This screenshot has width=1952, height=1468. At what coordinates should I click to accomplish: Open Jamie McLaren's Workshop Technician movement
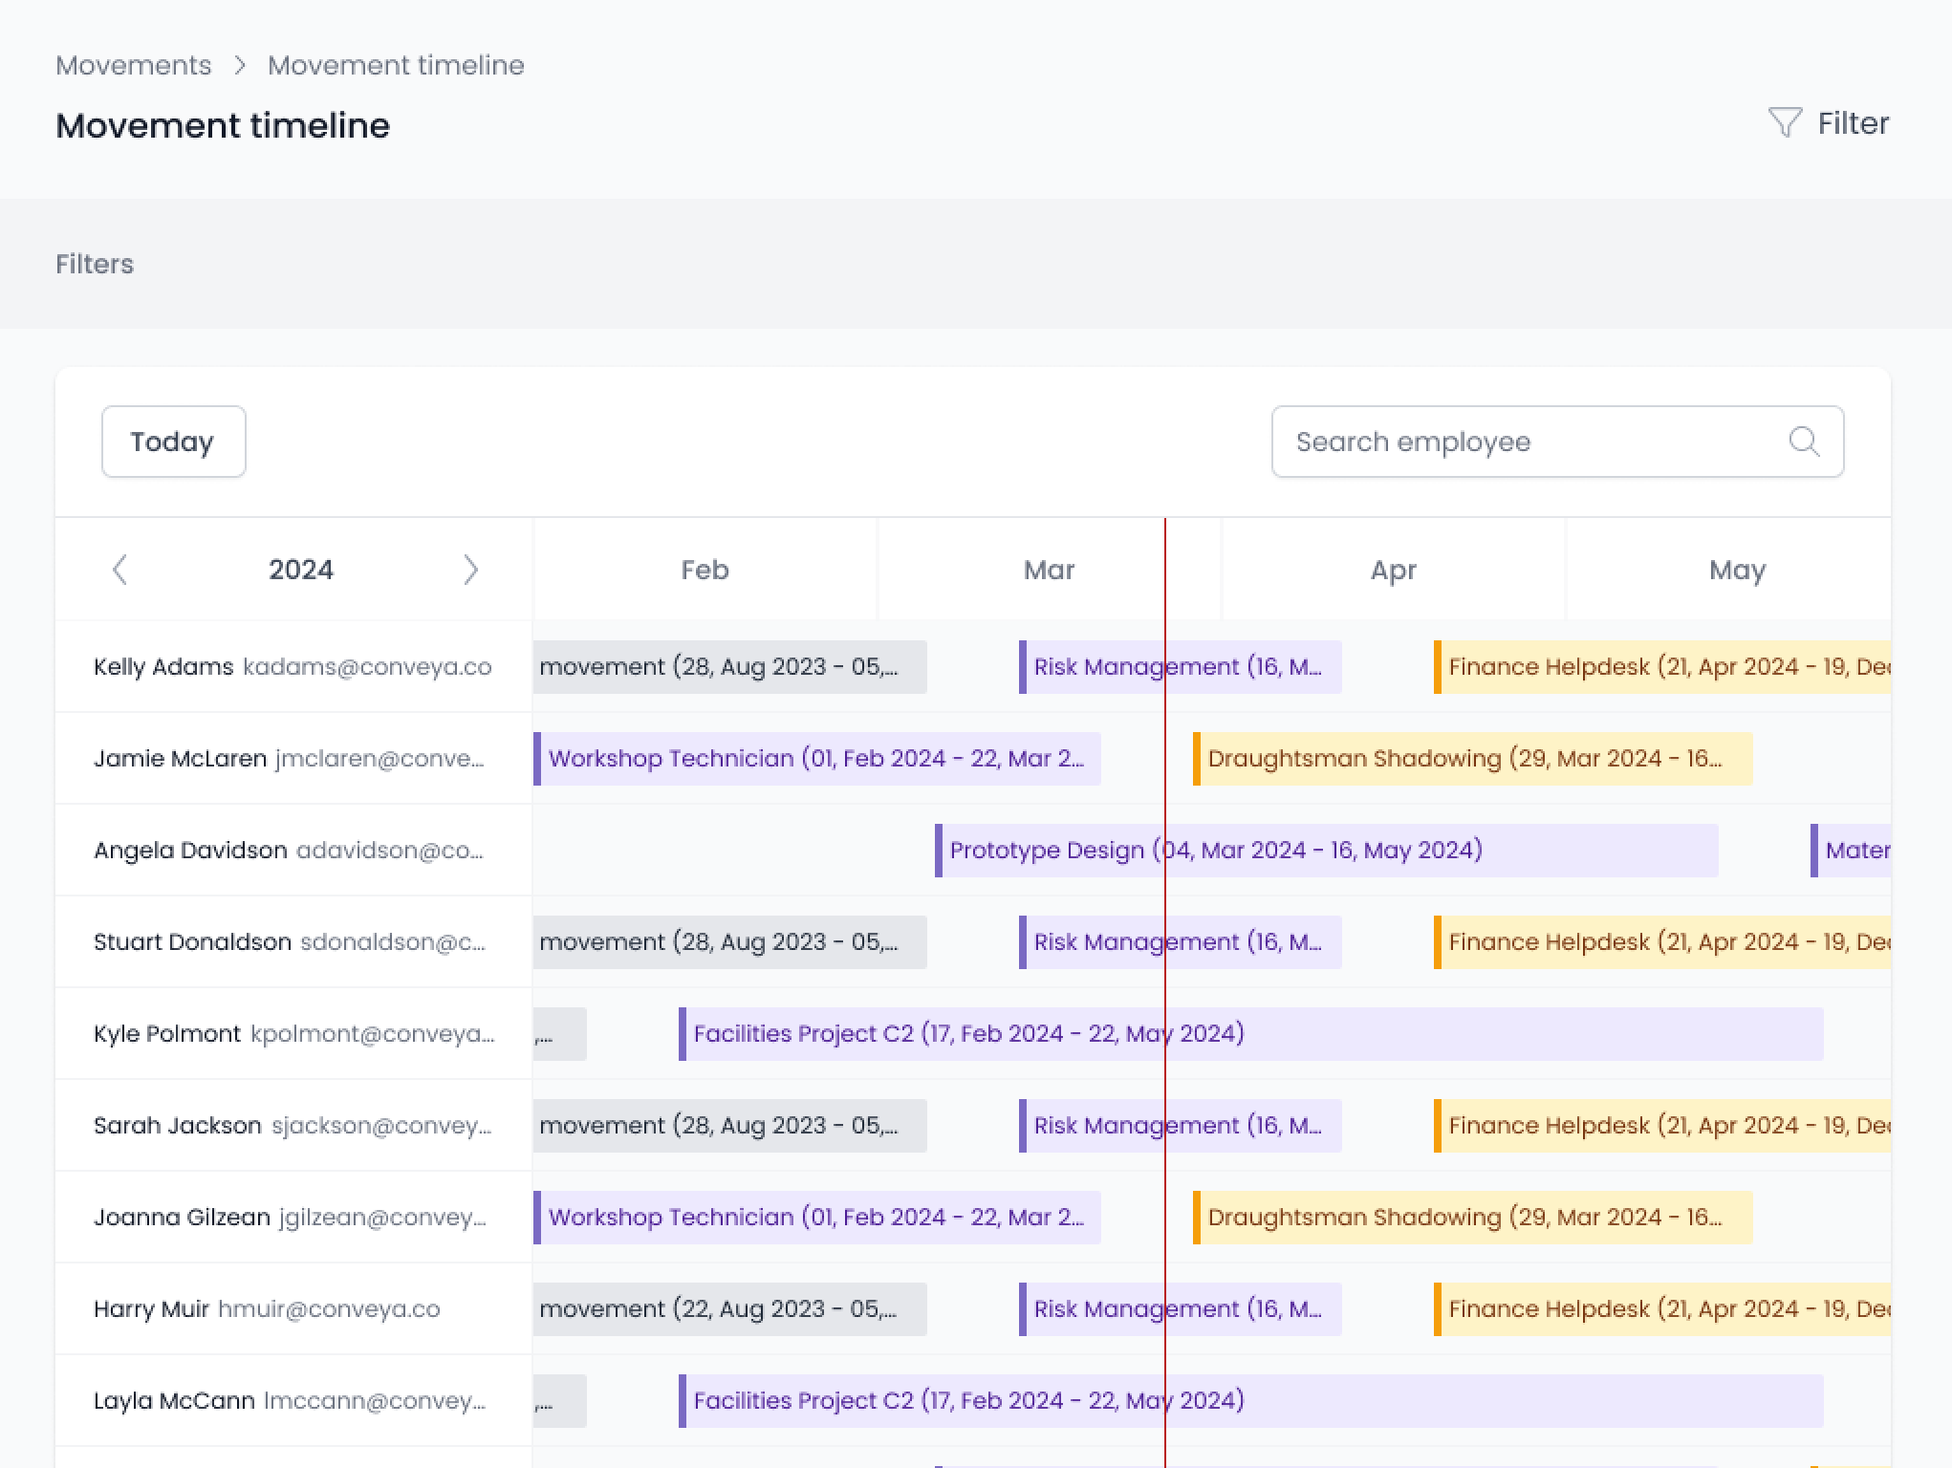(x=816, y=759)
